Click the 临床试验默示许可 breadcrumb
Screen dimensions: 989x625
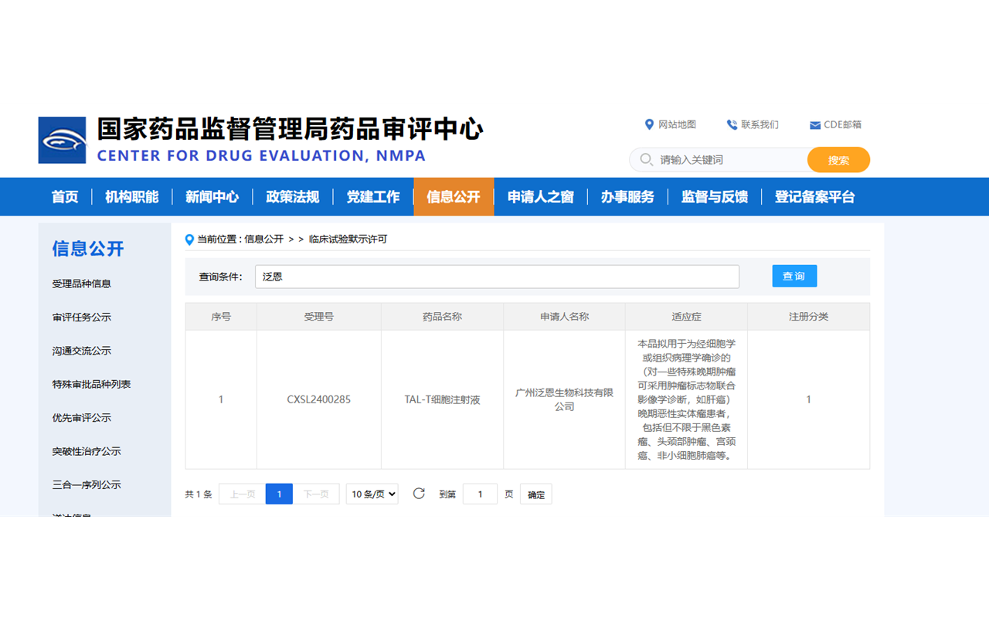(x=348, y=239)
